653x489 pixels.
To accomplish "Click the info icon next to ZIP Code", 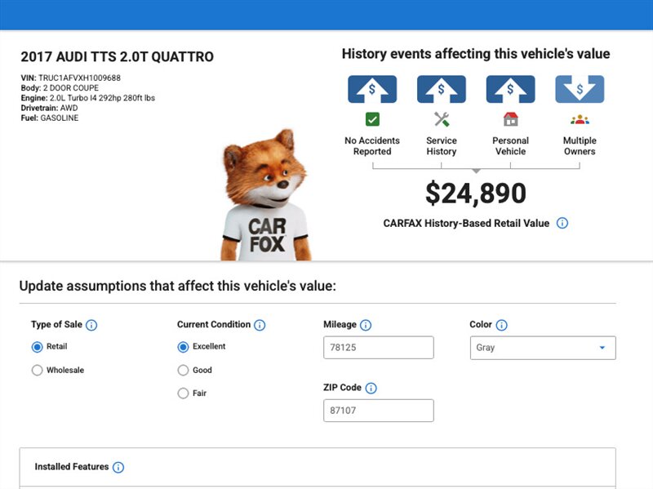I will pyautogui.click(x=371, y=389).
